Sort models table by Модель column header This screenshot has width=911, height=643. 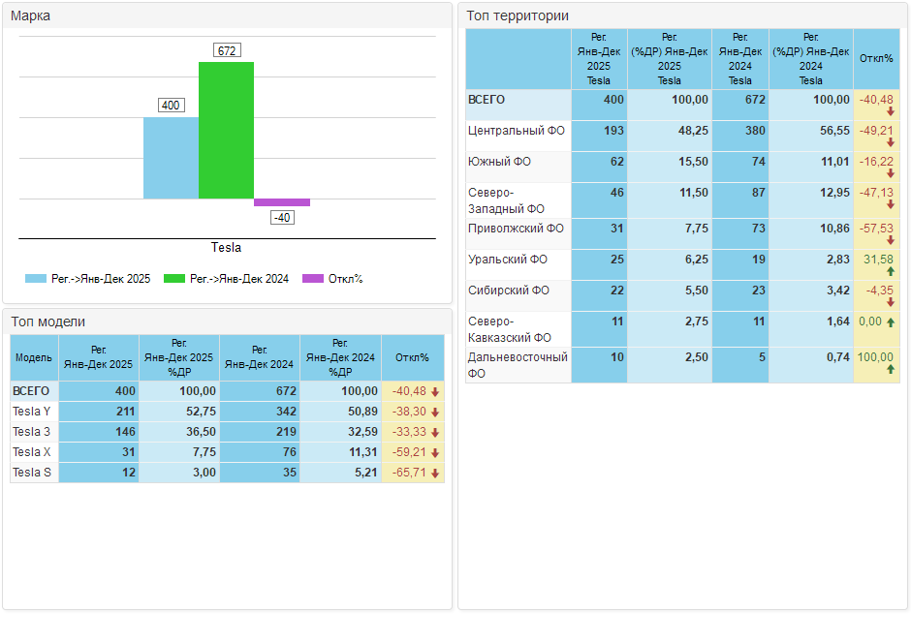tap(34, 358)
